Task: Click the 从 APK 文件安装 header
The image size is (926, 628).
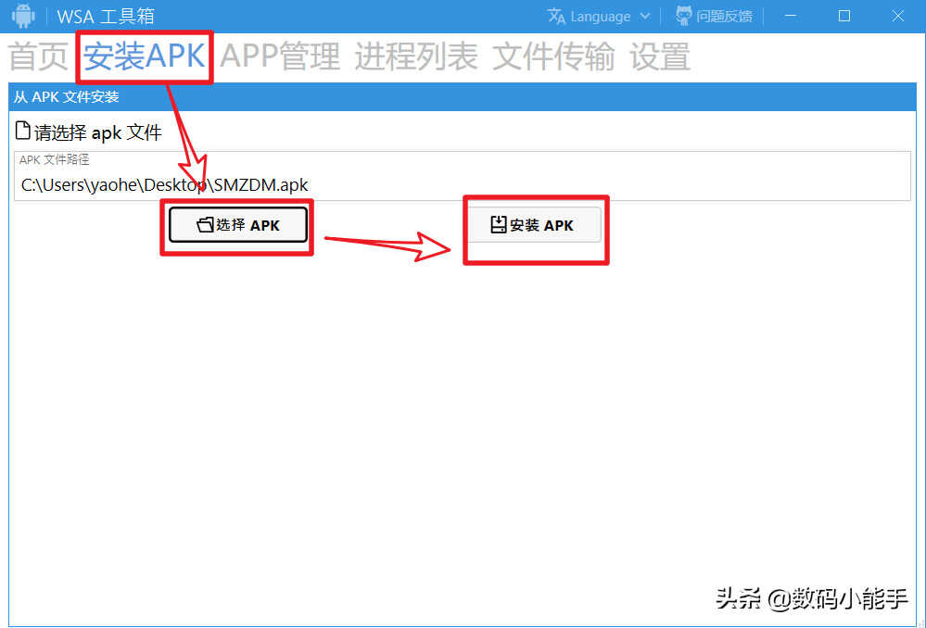Action: tap(463, 97)
